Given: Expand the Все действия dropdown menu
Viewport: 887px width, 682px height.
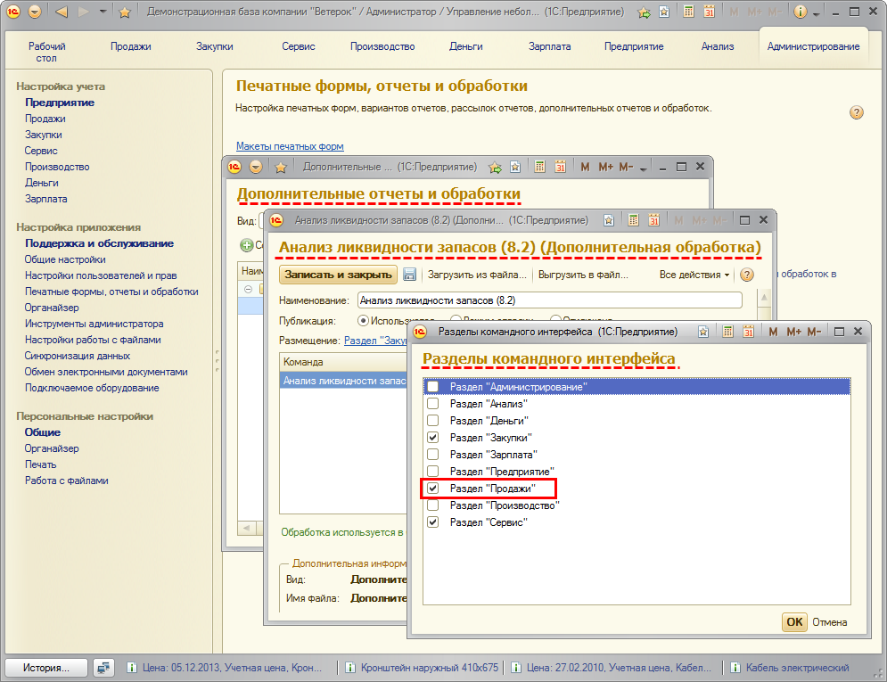Looking at the screenshot, I should 694,275.
